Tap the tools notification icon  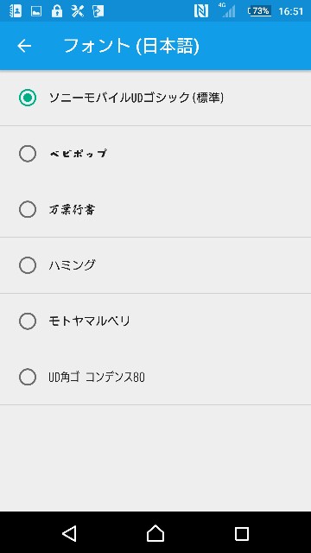(x=77, y=11)
